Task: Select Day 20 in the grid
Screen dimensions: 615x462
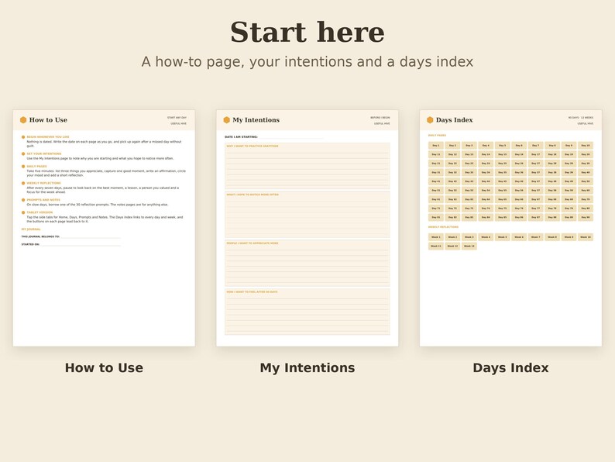Action: tap(586, 155)
